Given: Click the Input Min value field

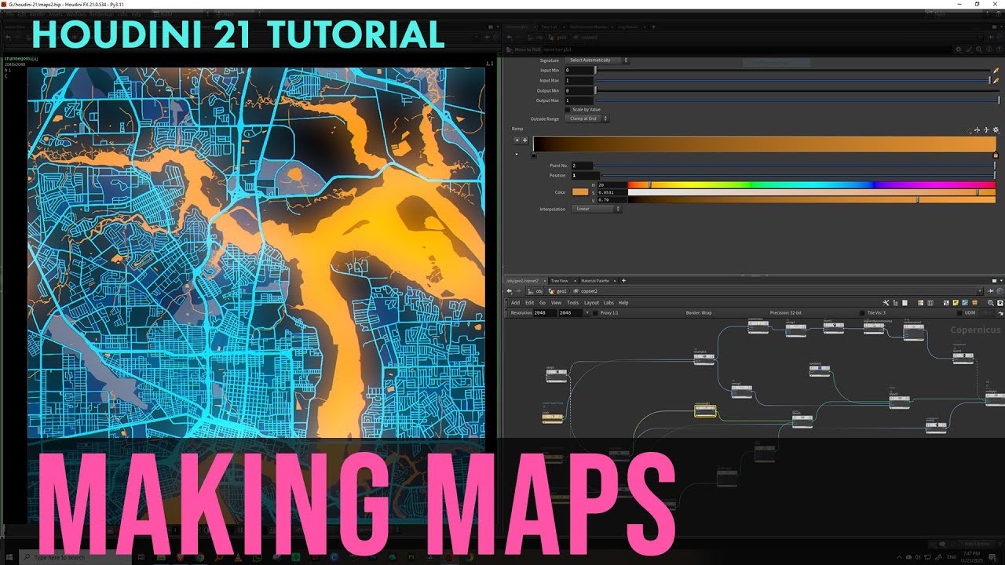Looking at the screenshot, I should point(579,71).
